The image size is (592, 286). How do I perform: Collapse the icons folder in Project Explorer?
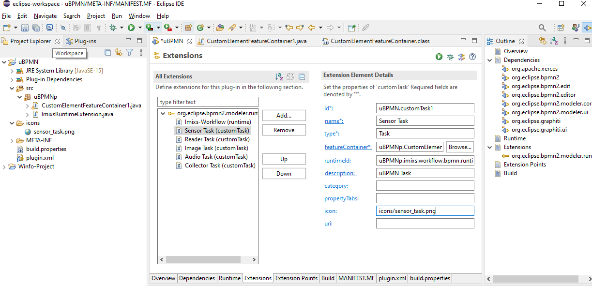[x=12, y=123]
